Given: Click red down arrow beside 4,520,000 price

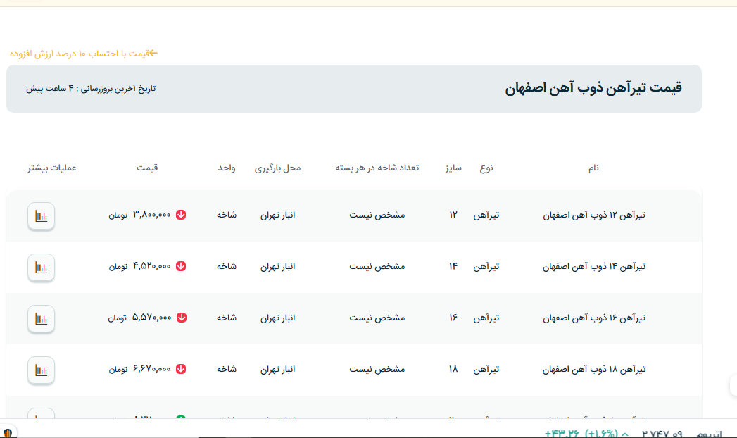Looking at the screenshot, I should coord(181,266).
